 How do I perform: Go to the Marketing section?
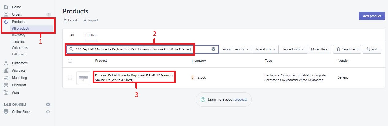(x=19, y=78)
